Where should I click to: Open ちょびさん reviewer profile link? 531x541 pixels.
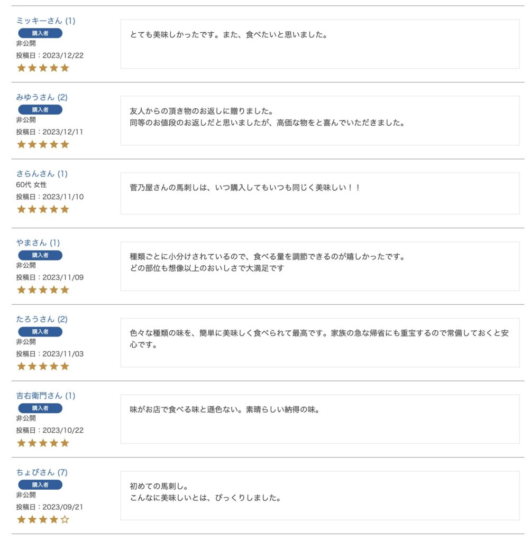tap(42, 472)
